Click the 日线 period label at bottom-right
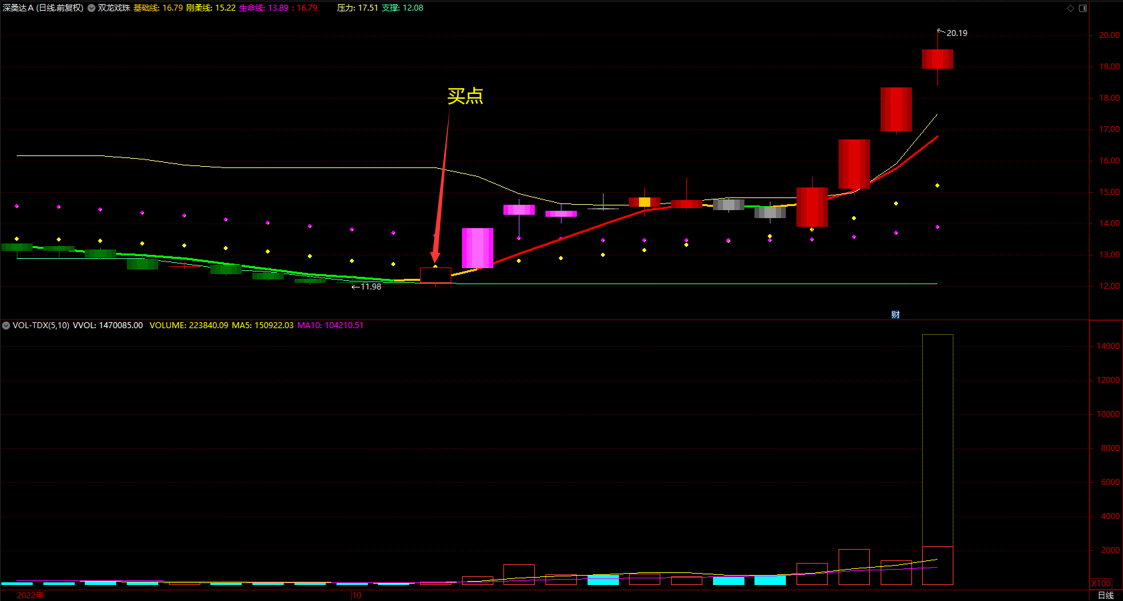 point(1106,595)
